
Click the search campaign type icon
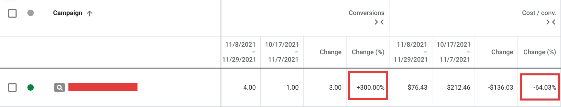click(x=59, y=87)
